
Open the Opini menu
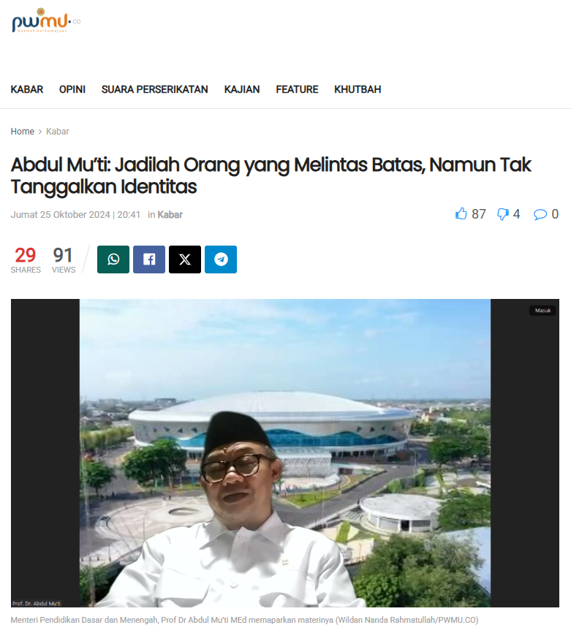(x=72, y=89)
